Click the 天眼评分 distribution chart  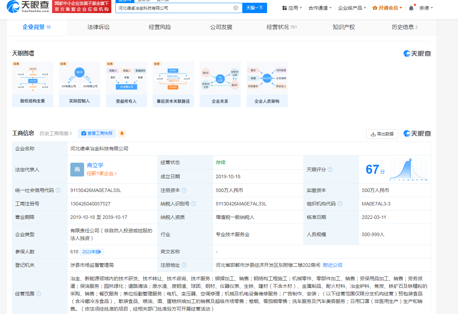(408, 170)
